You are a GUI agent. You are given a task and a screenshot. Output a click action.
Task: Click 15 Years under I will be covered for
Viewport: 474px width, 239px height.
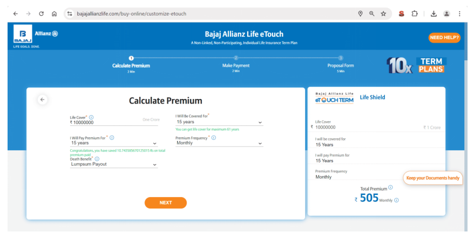[x=324, y=145]
